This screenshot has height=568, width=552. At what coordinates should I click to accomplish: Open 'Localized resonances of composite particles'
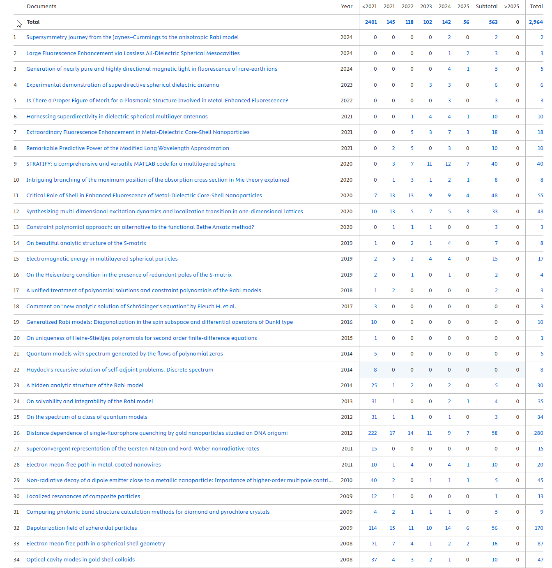tap(83, 496)
